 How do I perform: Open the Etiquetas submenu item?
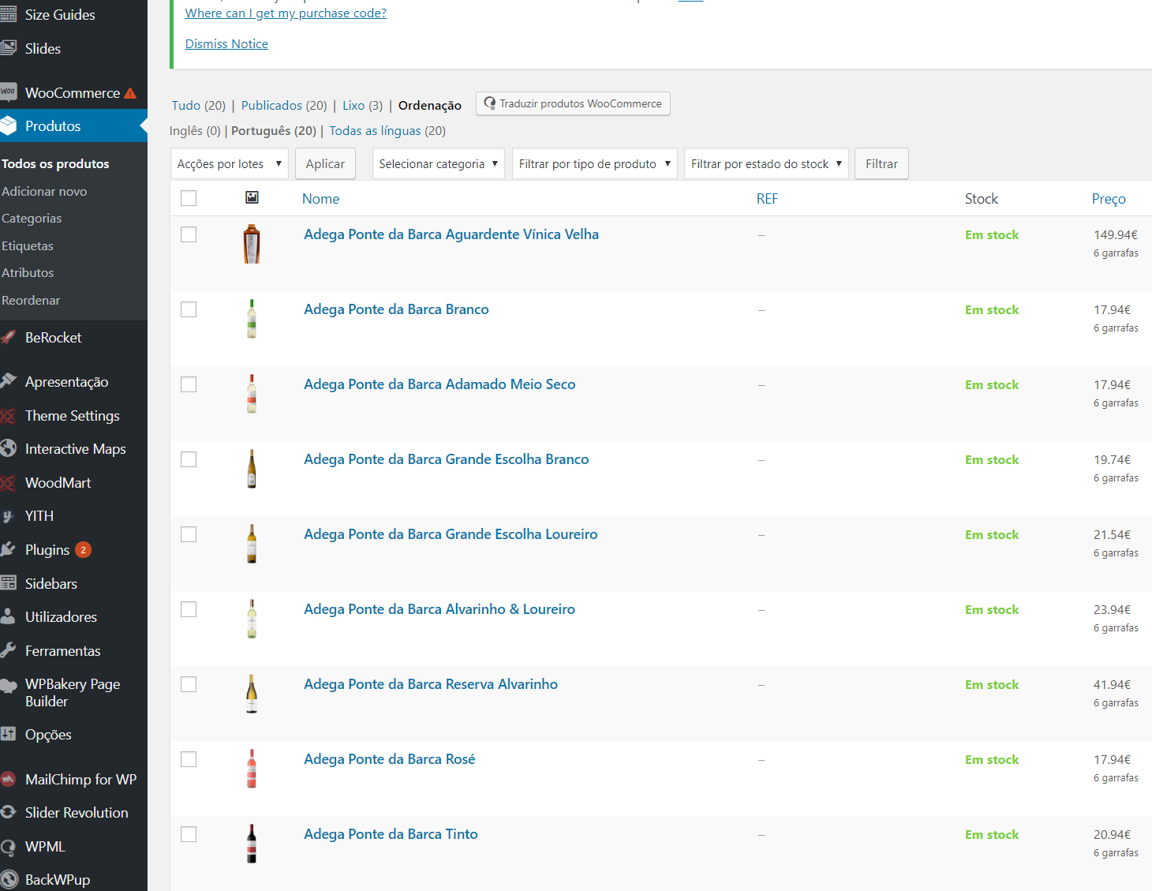point(28,245)
